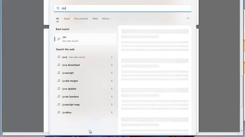Click search icon beside java download
The width and height of the screenshot is (245, 137).
59,65
